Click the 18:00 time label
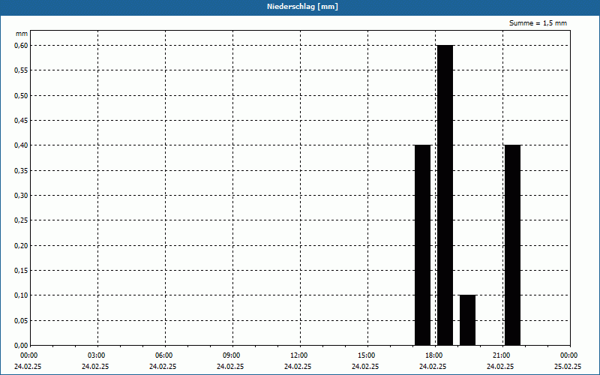Viewport: 600px width, 375px height. click(x=434, y=355)
